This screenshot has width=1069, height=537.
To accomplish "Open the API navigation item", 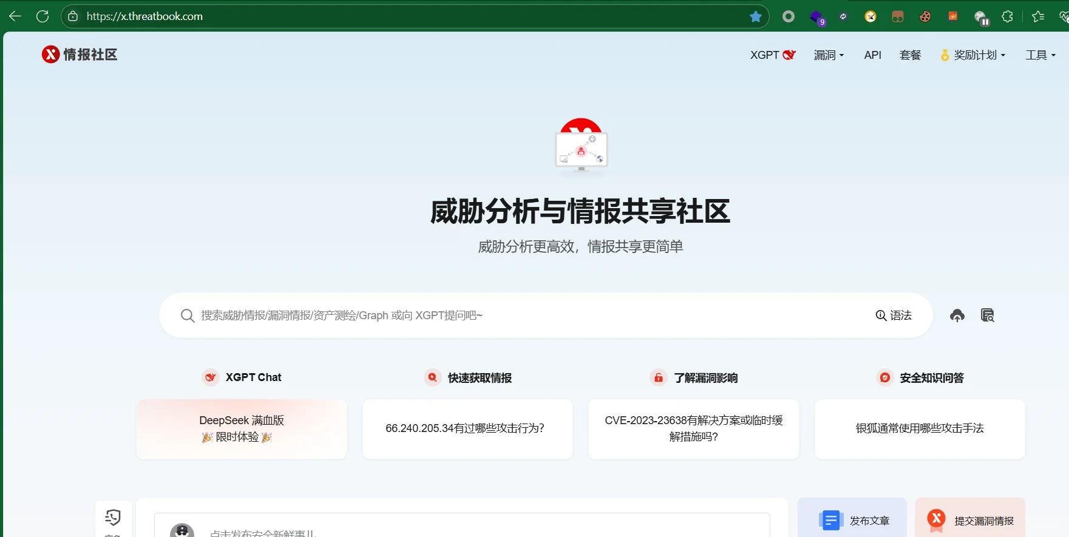I will (872, 55).
